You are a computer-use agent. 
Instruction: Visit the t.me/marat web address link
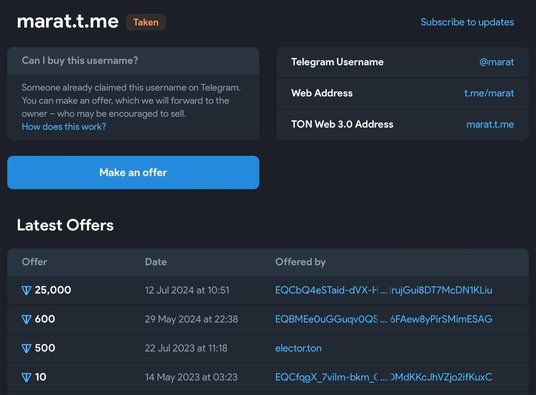point(489,93)
